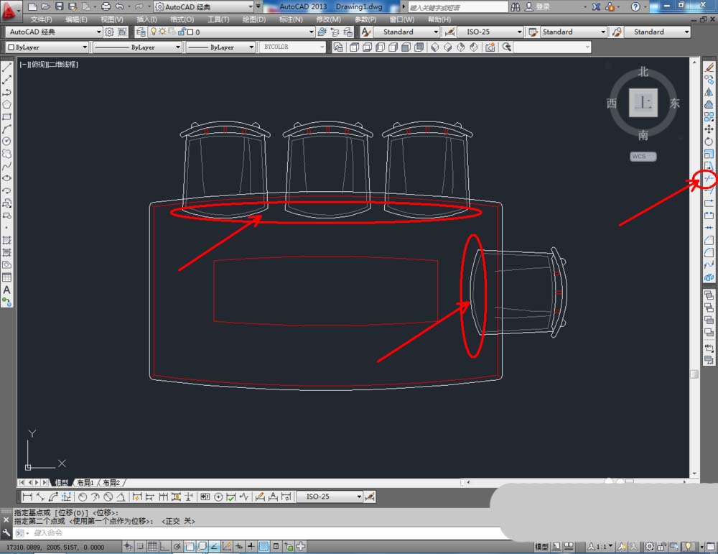The height and width of the screenshot is (554, 718).
Task: Open the Text Style manager icon
Action: [366, 32]
